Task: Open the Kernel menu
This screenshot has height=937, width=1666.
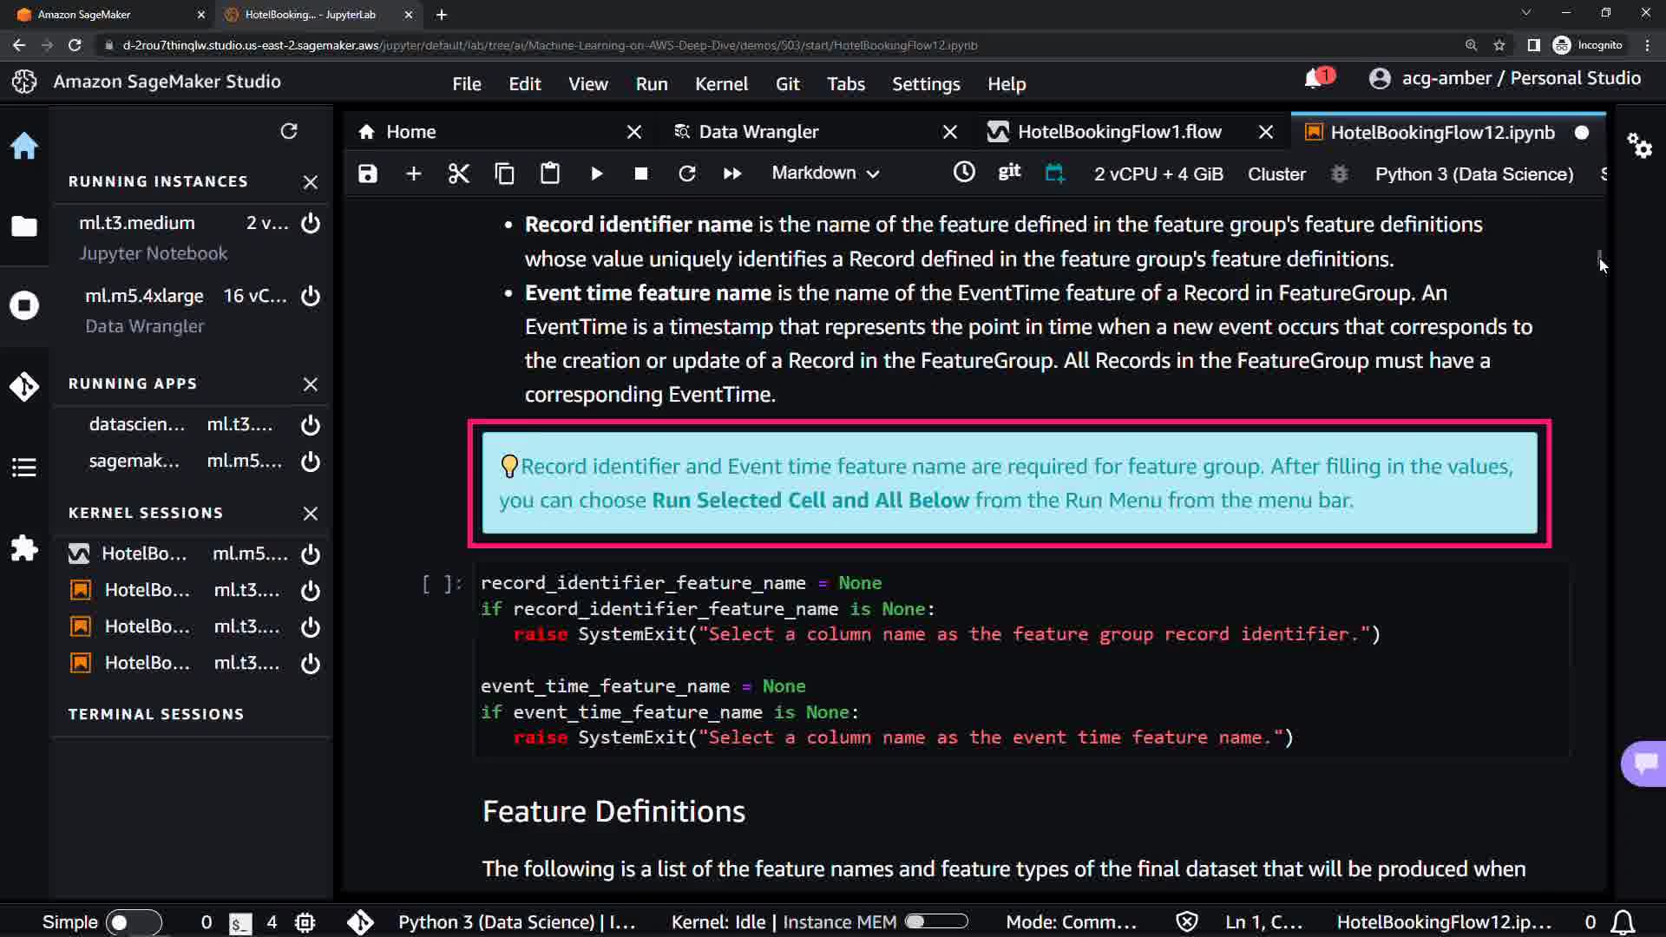Action: click(720, 84)
